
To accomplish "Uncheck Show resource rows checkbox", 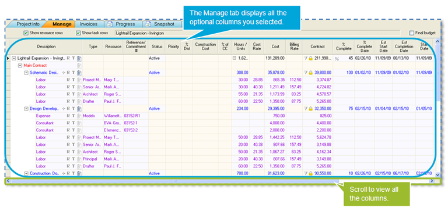I will tap(26, 33).
